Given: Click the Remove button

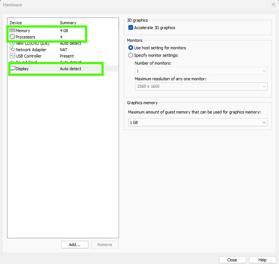Looking at the screenshot, I should 104,245.
